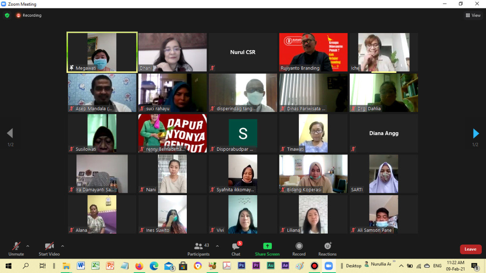Open the View layout menu
The width and height of the screenshot is (486, 273).
click(473, 16)
